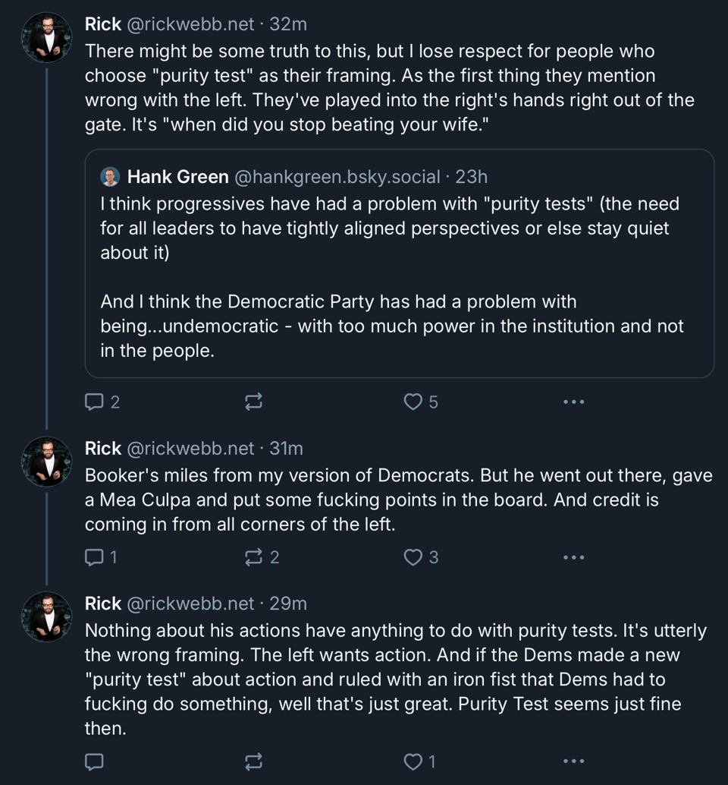Like the Booker post with 3 likes
This screenshot has height=785, width=728.
pos(413,557)
